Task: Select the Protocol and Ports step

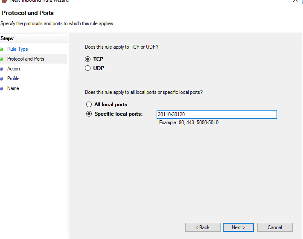Action: (x=26, y=59)
